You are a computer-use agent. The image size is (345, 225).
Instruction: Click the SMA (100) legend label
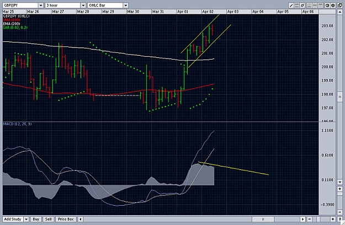12,20
